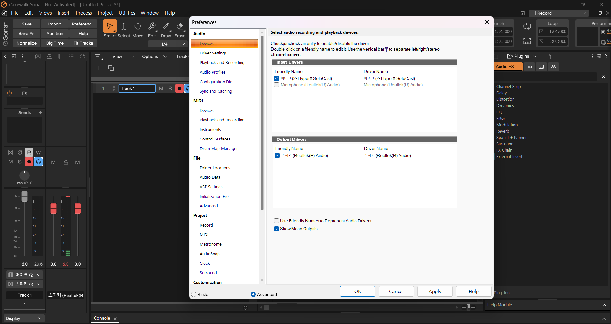Click OK in Preferences dialog

click(x=357, y=292)
